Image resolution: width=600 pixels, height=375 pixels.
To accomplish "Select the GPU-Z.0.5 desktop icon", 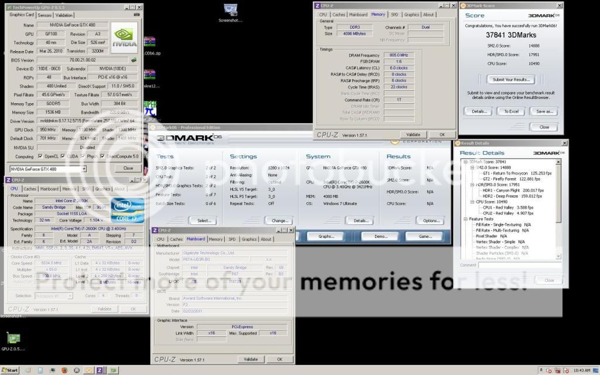I will pos(13,342).
